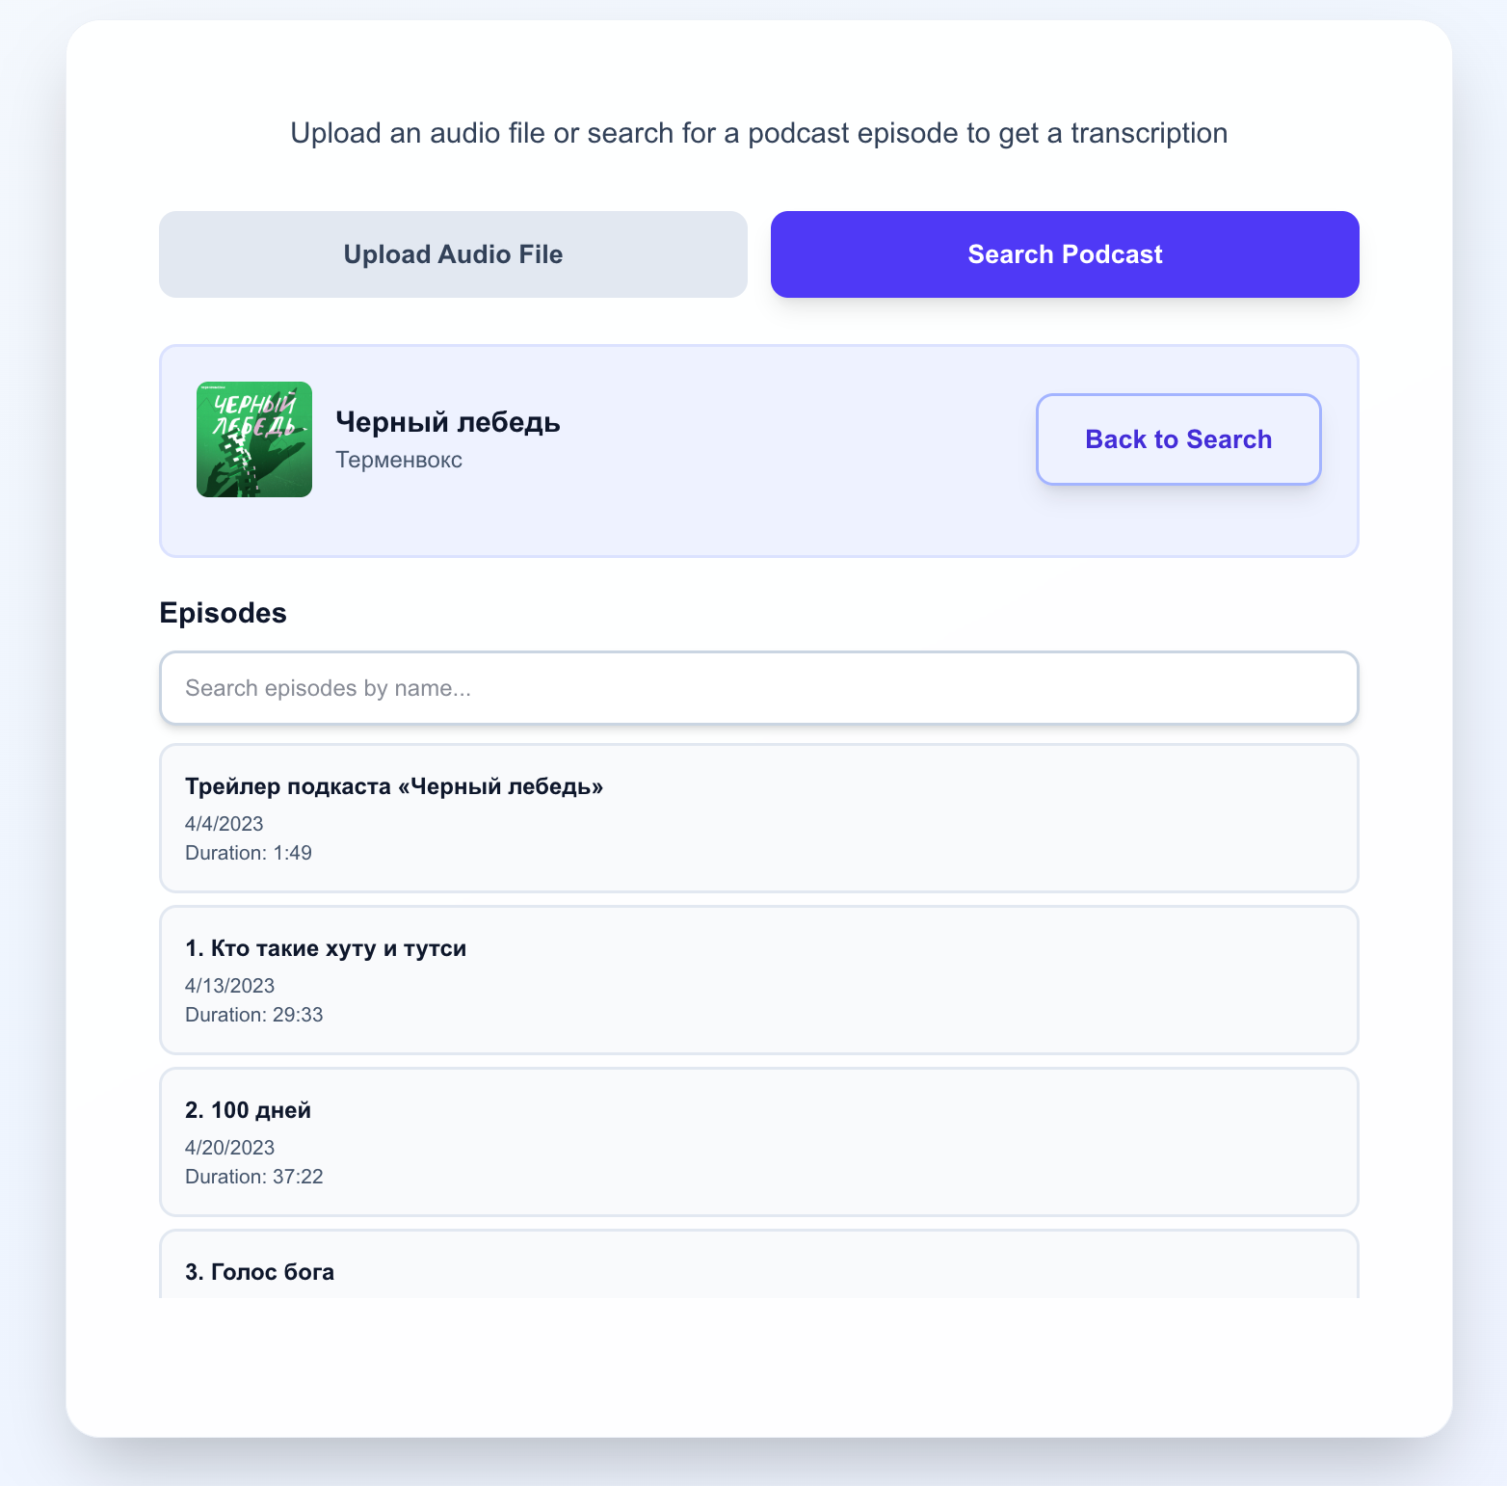Select episode 3. Голос бога
This screenshot has width=1507, height=1486.
(x=259, y=1271)
